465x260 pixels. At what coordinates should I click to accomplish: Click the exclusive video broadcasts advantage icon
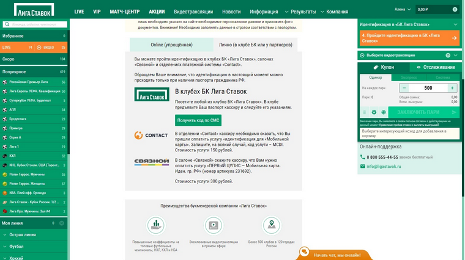coord(214,225)
